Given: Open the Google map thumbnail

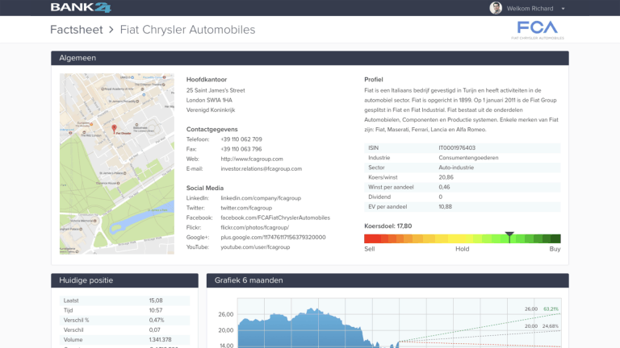Looking at the screenshot, I should [116, 164].
